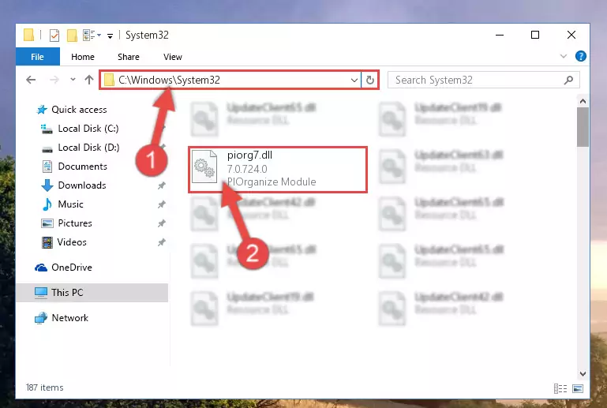Click the piorg7.dll gear file icon
This screenshot has width=607, height=408.
[204, 167]
